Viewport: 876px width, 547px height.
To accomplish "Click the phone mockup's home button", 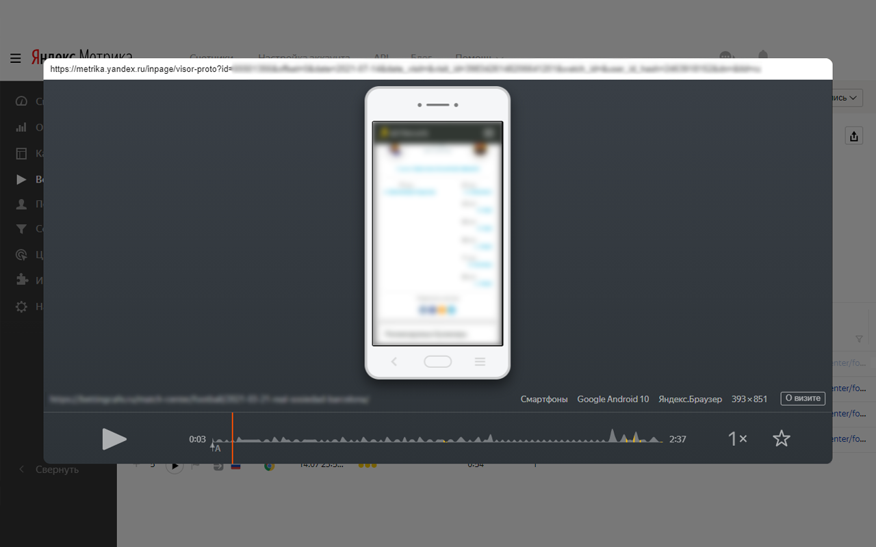I will [x=438, y=362].
